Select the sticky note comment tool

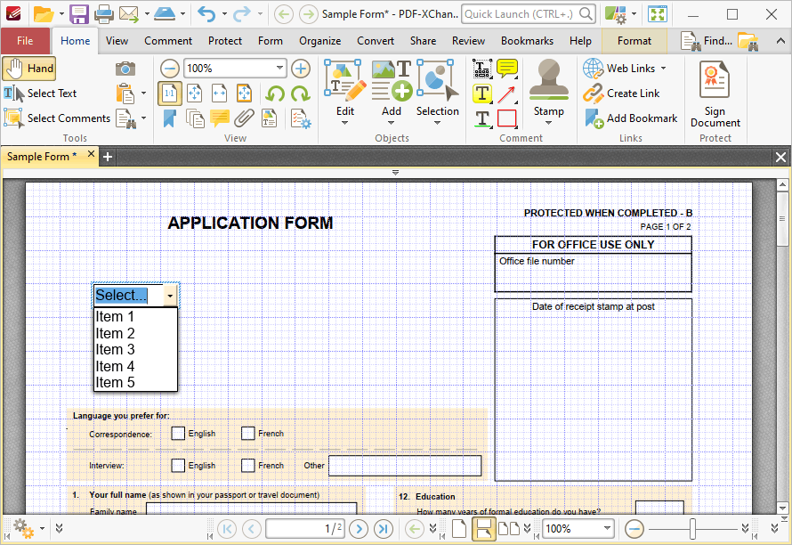point(506,69)
